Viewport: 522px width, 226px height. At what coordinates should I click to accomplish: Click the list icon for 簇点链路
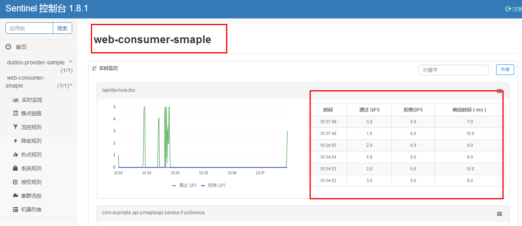click(16, 113)
